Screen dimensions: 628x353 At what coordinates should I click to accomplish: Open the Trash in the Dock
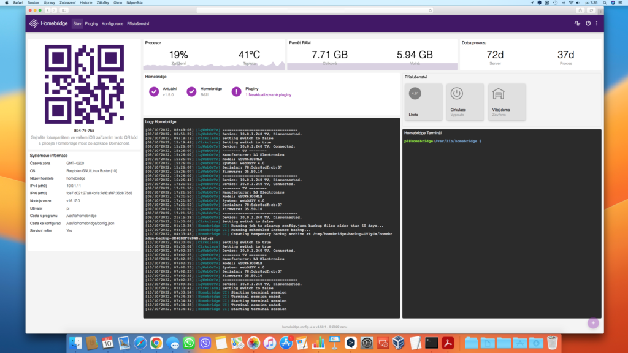point(553,343)
